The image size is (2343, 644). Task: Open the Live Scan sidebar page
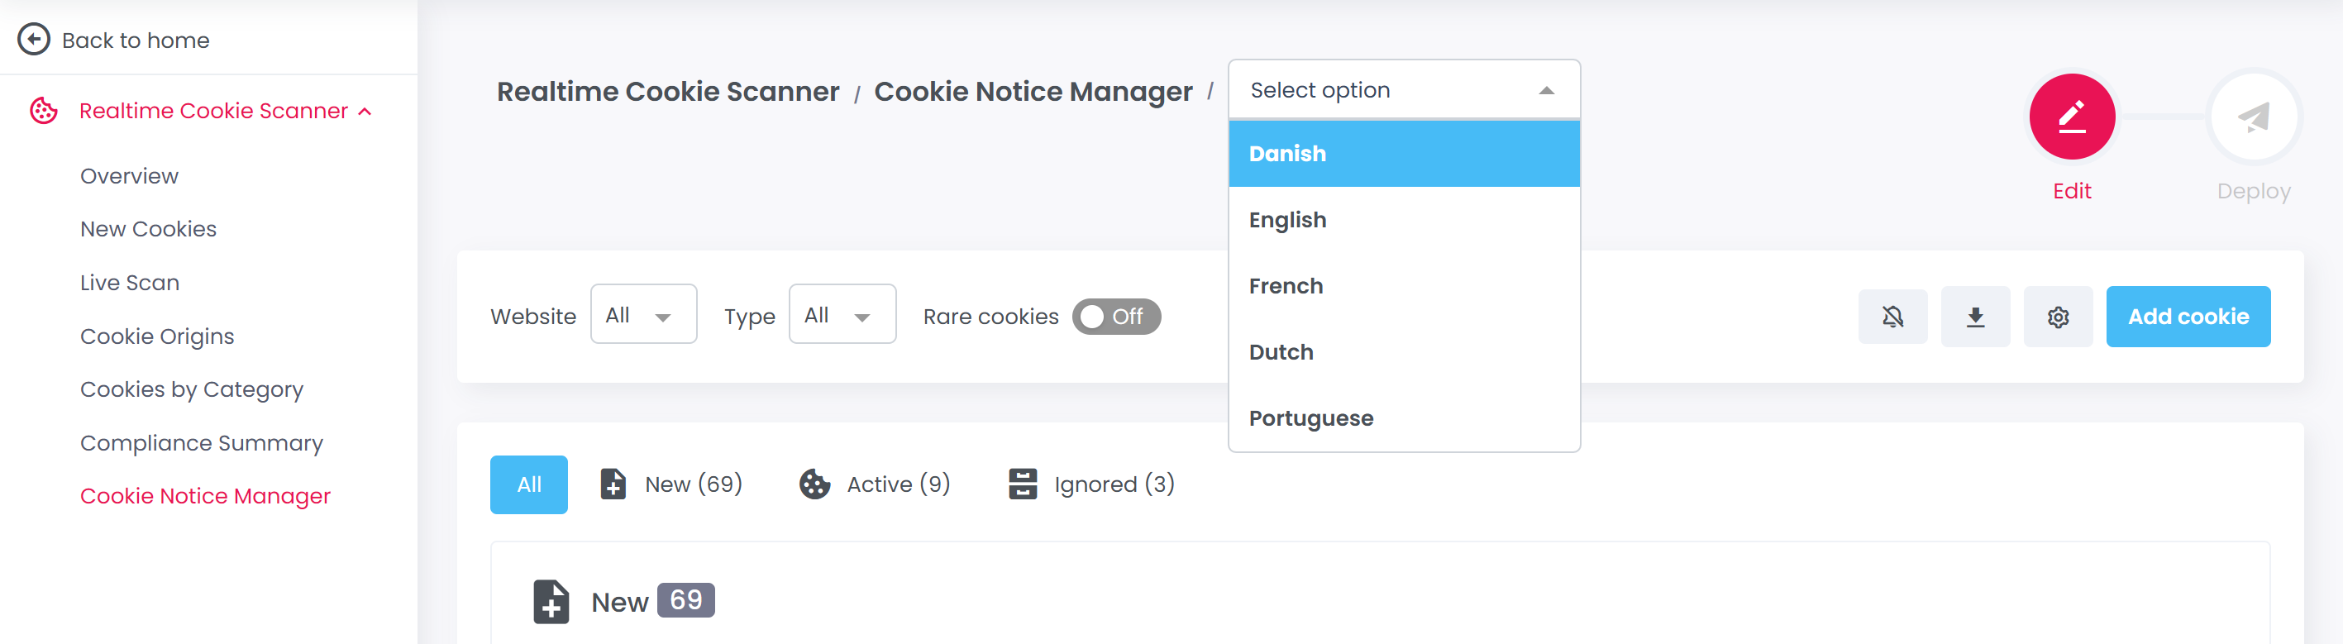129,283
